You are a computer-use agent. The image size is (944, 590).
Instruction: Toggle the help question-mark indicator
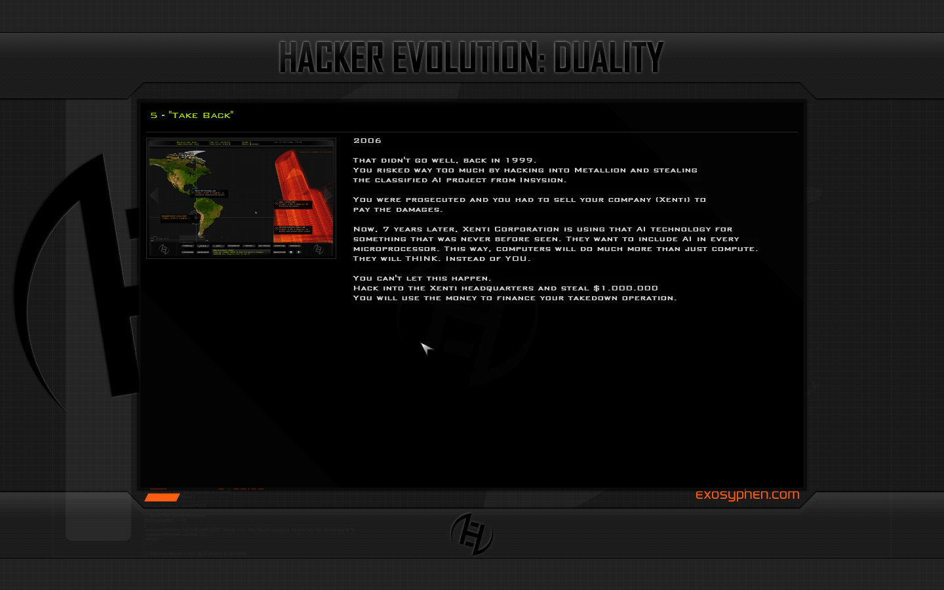(x=300, y=252)
